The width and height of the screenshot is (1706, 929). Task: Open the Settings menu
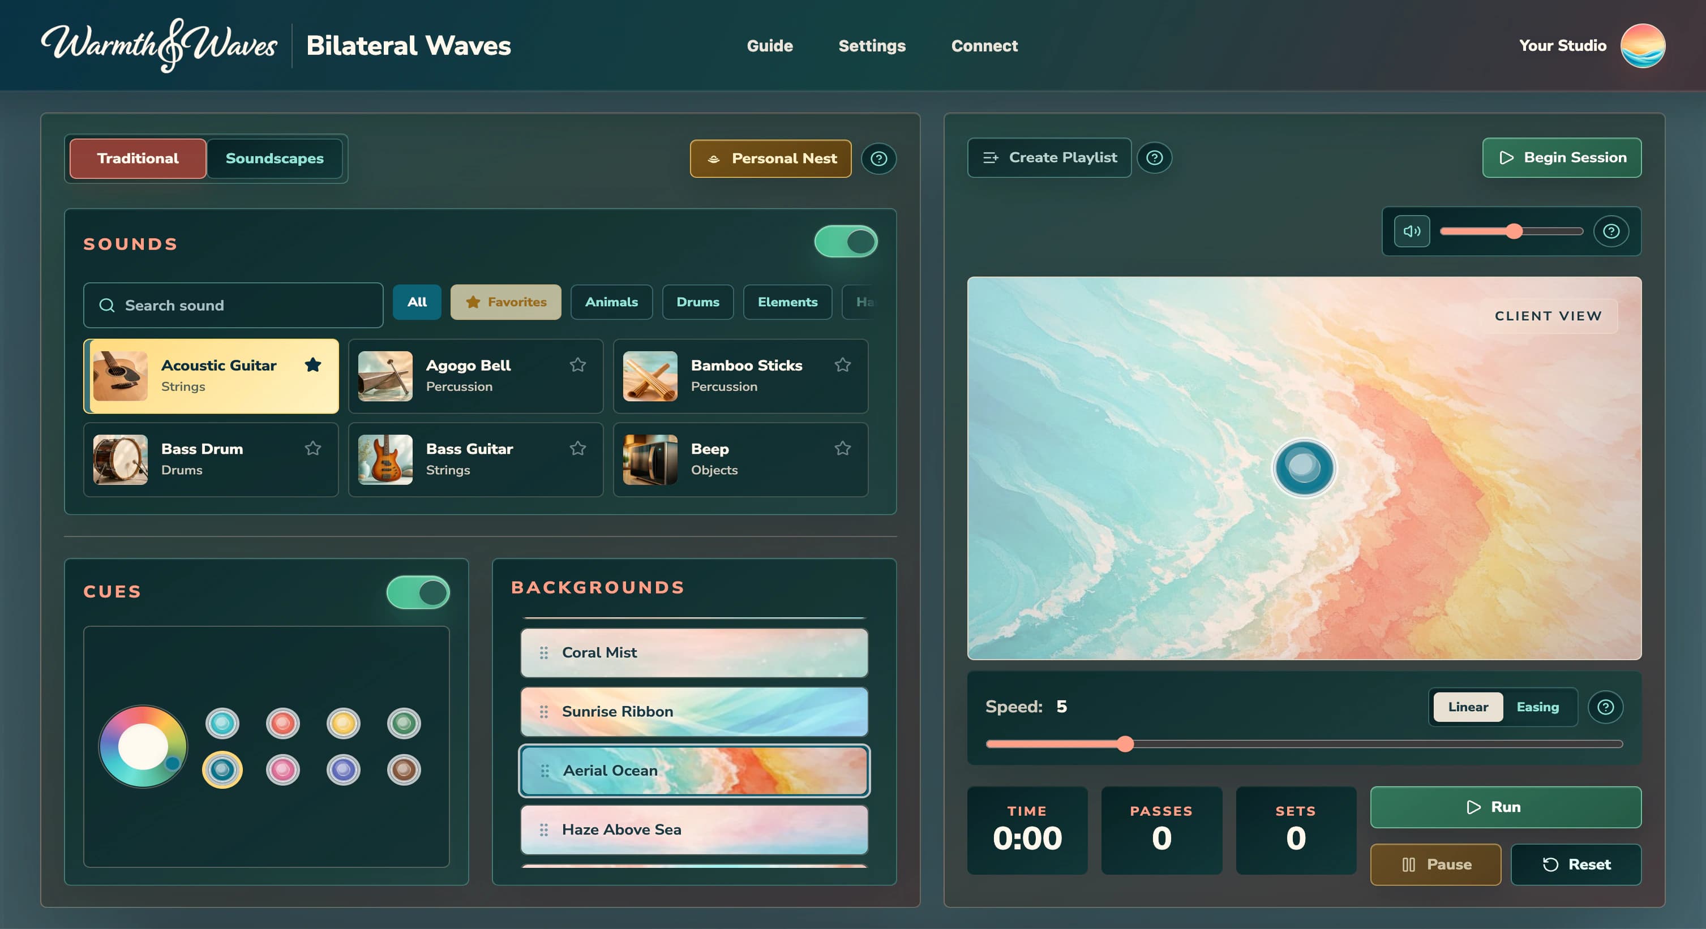(x=872, y=46)
